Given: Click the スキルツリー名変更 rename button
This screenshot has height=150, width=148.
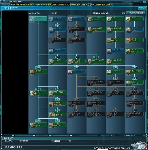Looking at the screenshot, I should click(136, 13).
